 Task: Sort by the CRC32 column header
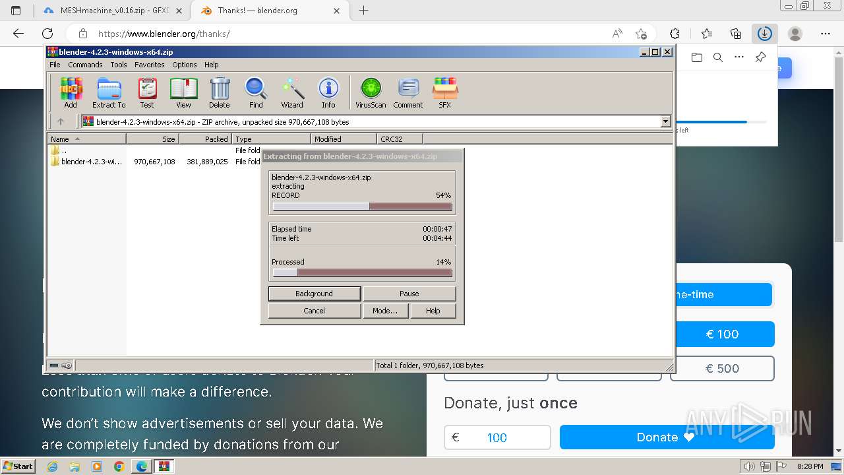(400, 139)
